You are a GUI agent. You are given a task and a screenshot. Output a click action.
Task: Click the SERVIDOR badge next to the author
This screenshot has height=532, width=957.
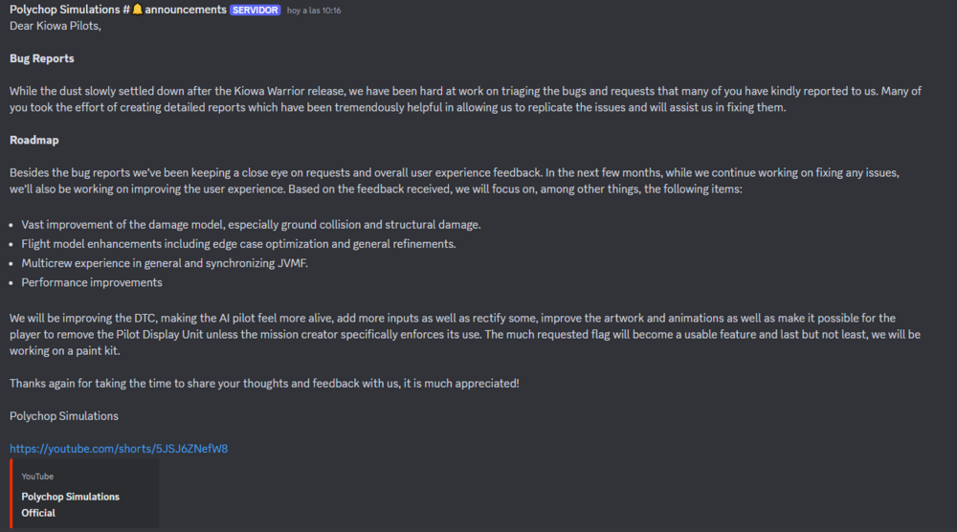pyautogui.click(x=255, y=10)
